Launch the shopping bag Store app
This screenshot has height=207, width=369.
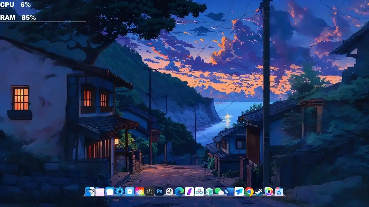[x=129, y=192]
